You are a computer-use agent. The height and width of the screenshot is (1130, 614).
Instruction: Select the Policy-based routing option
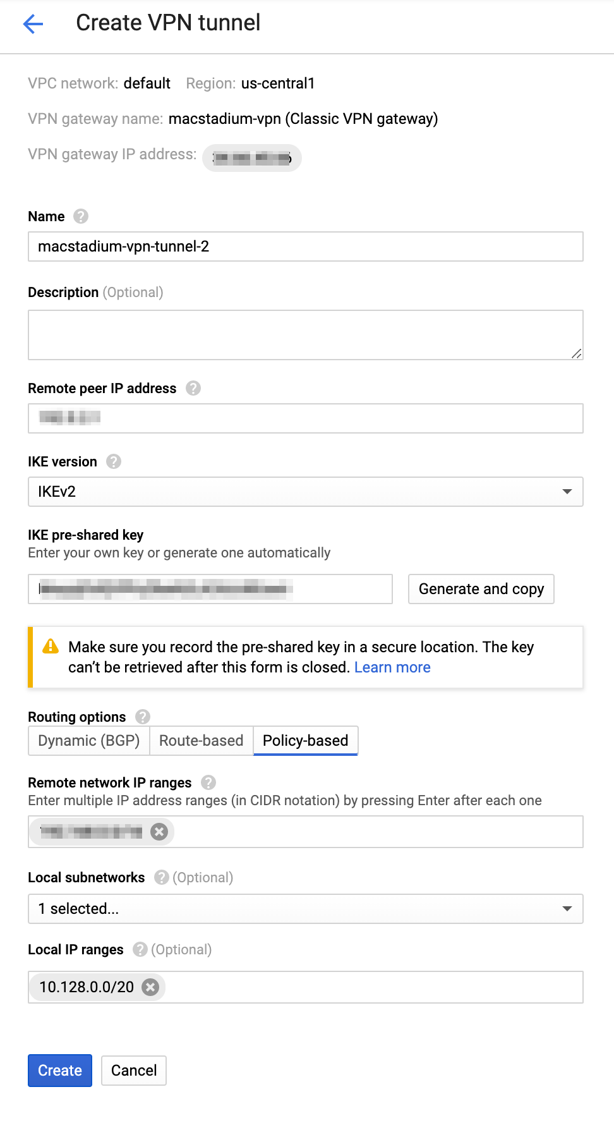click(x=305, y=741)
